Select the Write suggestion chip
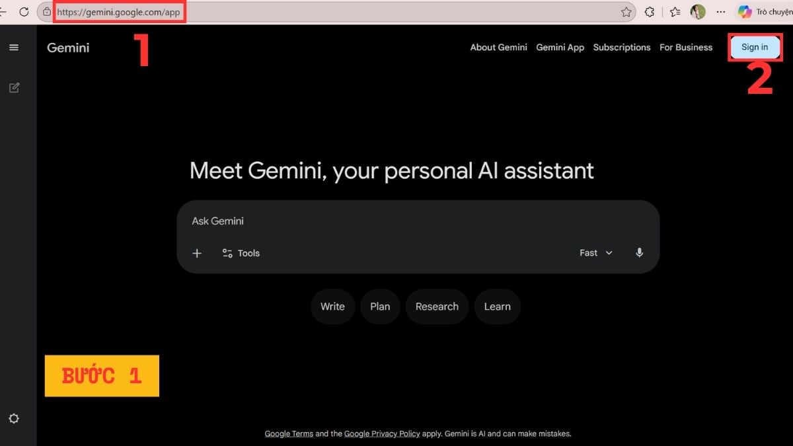Screen dimensions: 793x446 click(332, 307)
